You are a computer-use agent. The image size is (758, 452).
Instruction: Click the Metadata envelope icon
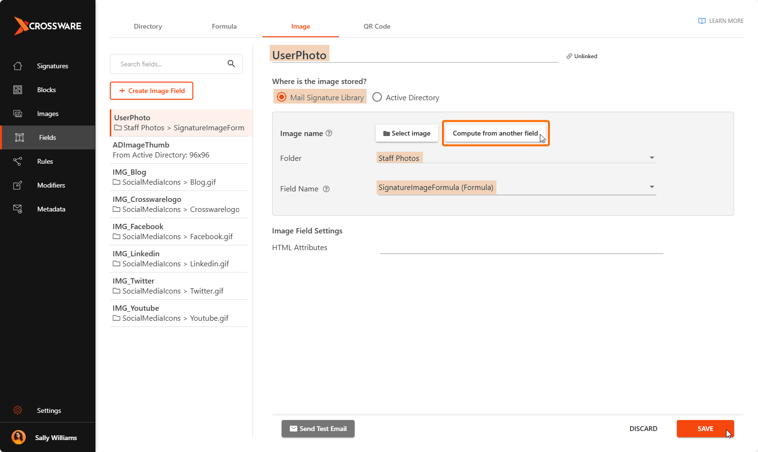(x=18, y=209)
